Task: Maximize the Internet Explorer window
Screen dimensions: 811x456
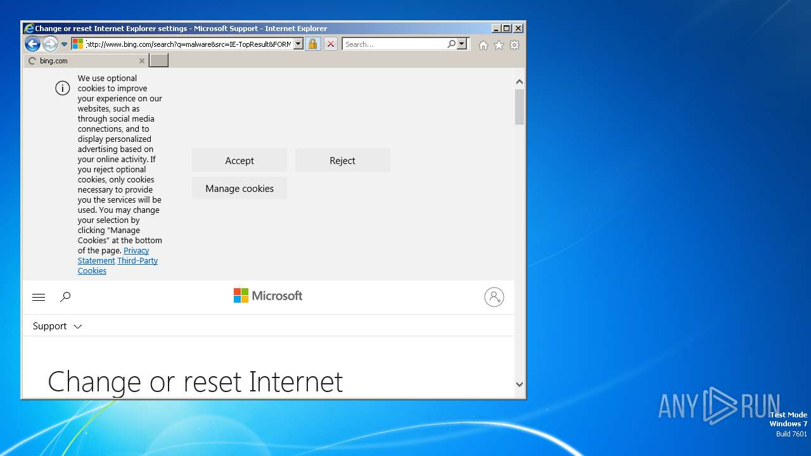Action: coord(507,28)
